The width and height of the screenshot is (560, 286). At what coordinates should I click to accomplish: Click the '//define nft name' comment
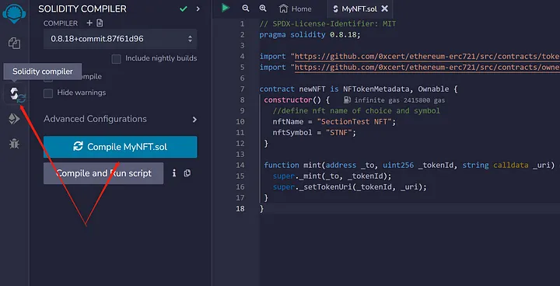(x=356, y=110)
